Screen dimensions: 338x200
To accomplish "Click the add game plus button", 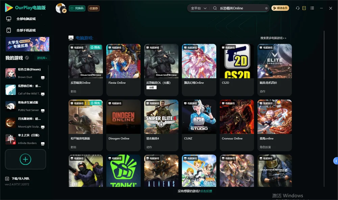I will click(25, 159).
